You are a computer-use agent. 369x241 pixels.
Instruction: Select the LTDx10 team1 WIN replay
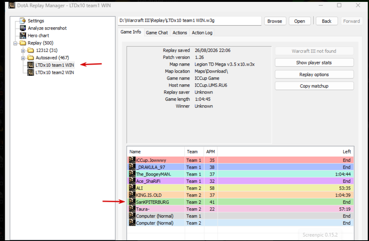54,65
